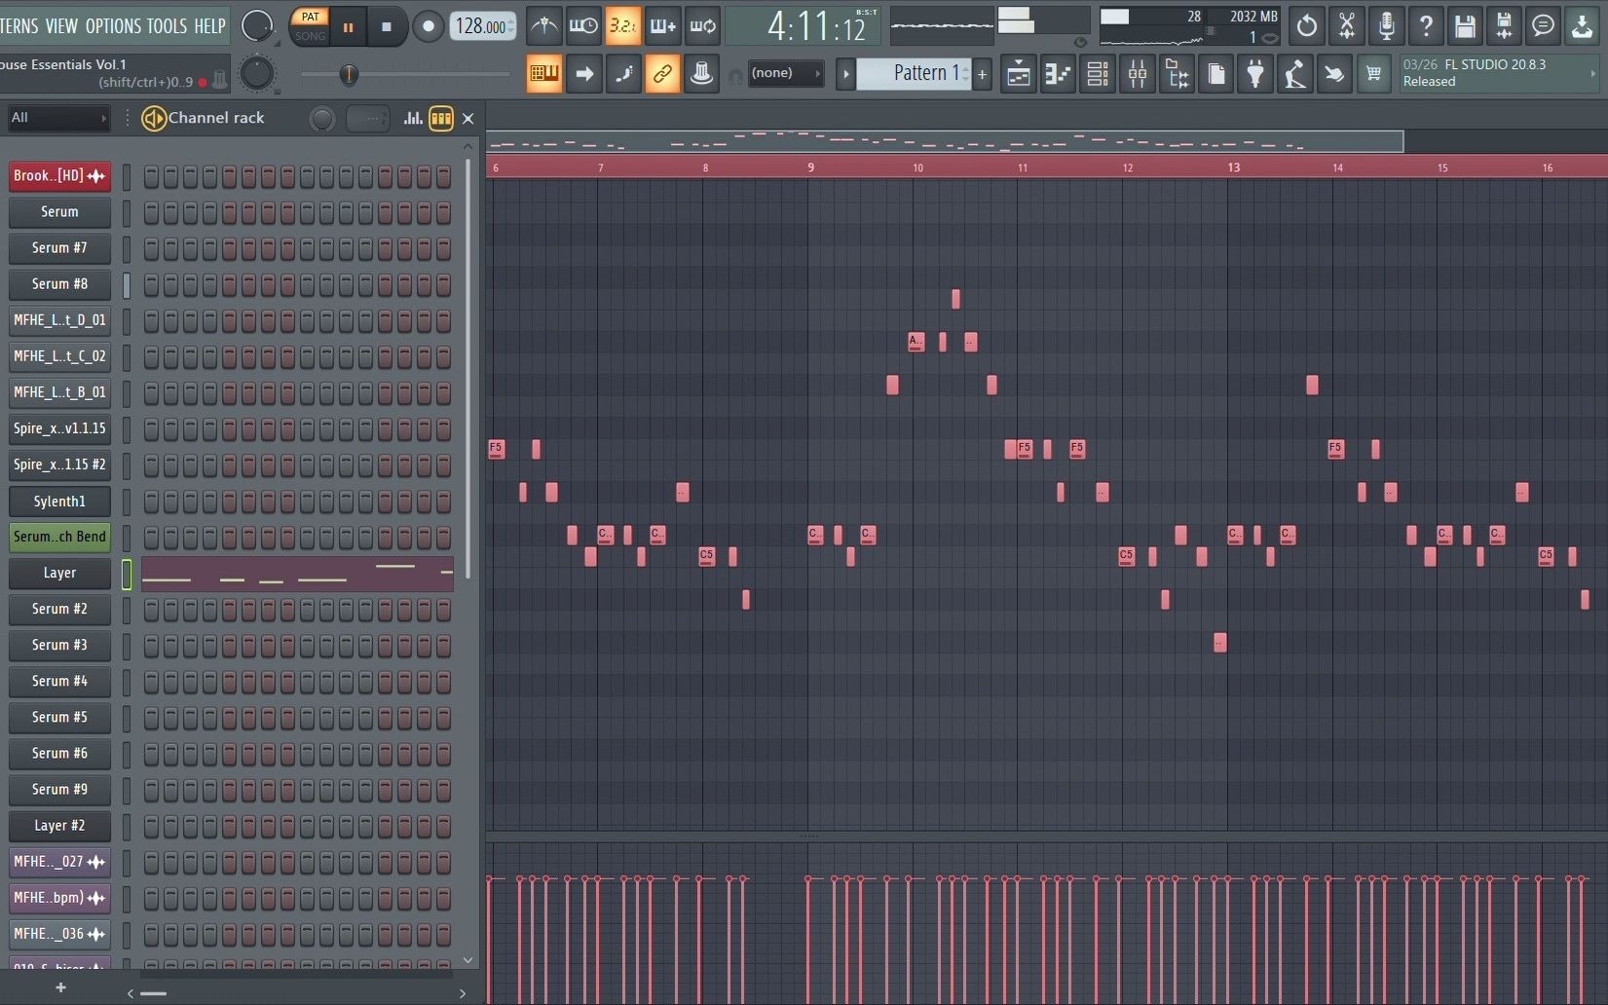Click Channel rack title menu icon
Viewport: 1608px width, 1005px height.
click(x=154, y=119)
